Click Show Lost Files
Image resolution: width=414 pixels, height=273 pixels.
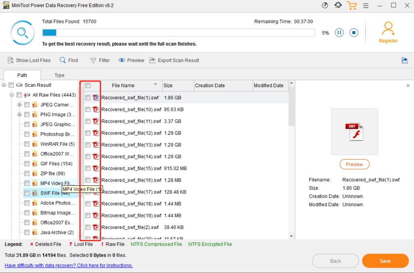[29, 60]
